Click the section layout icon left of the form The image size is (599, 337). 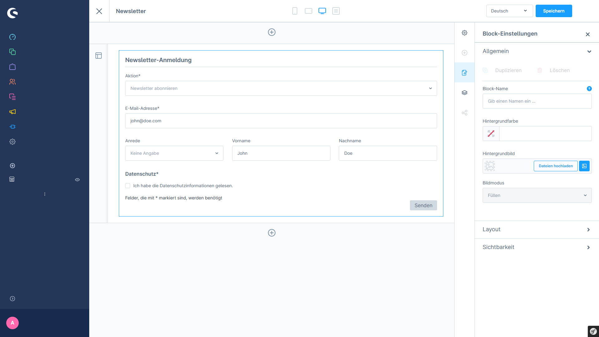tap(99, 56)
